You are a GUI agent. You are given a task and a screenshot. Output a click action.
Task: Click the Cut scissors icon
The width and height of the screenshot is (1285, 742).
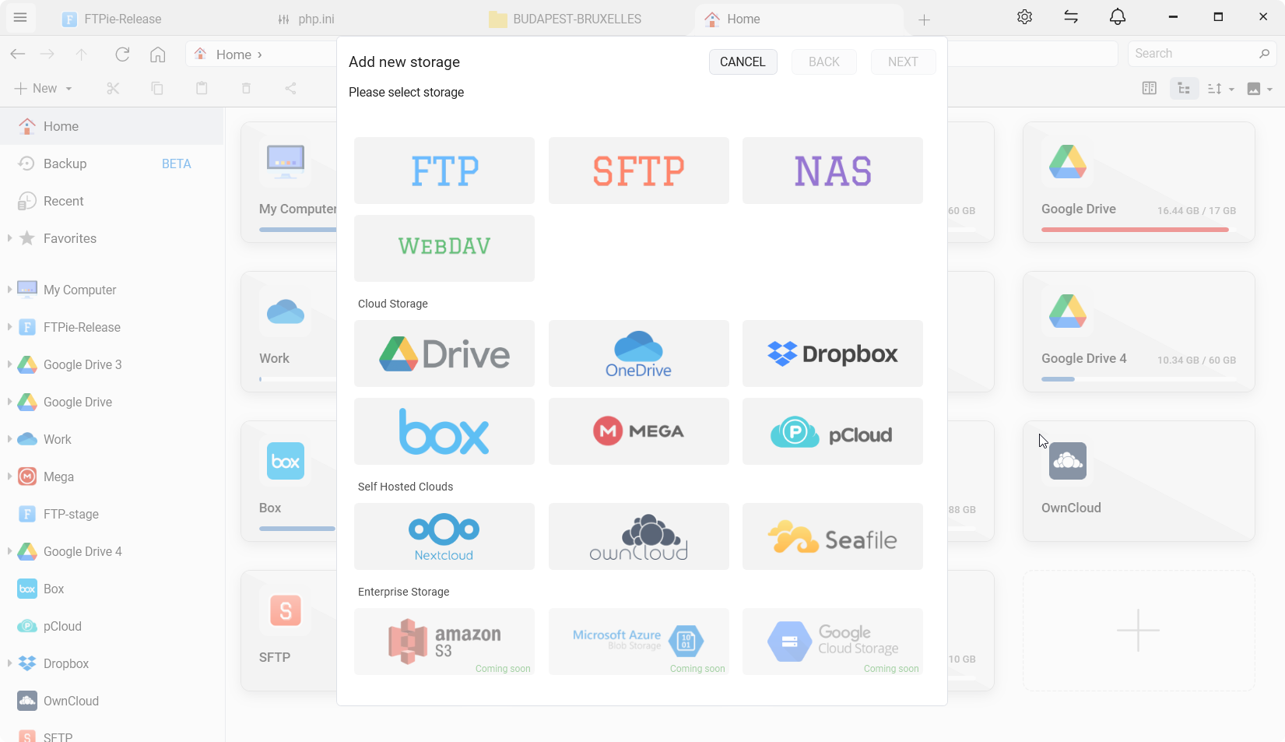[113, 89]
